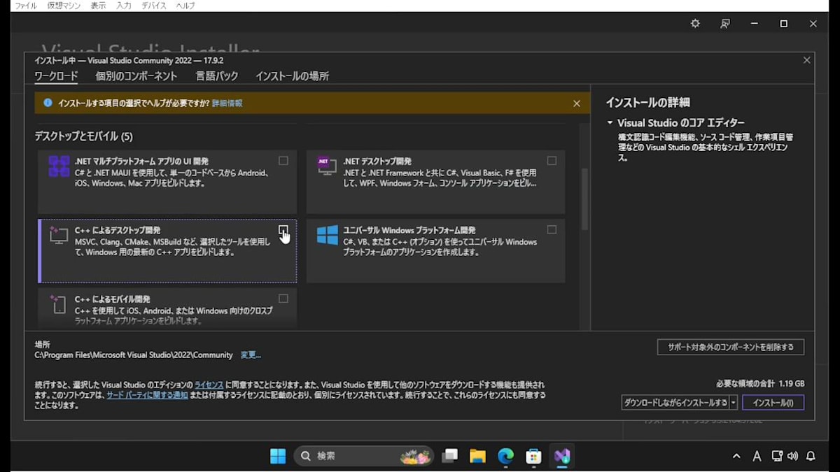This screenshot has height=472, width=840.
Task: Click the C++ mobile development workload icon
Action: point(59,306)
